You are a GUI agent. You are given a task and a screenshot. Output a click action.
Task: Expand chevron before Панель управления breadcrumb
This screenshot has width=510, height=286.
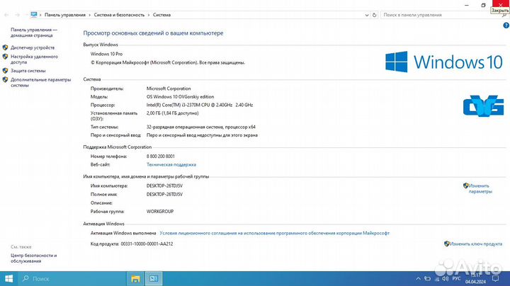coord(40,15)
